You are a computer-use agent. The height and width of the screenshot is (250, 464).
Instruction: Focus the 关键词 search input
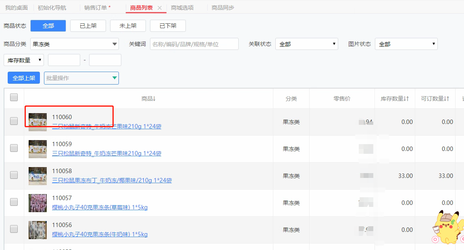click(194, 44)
